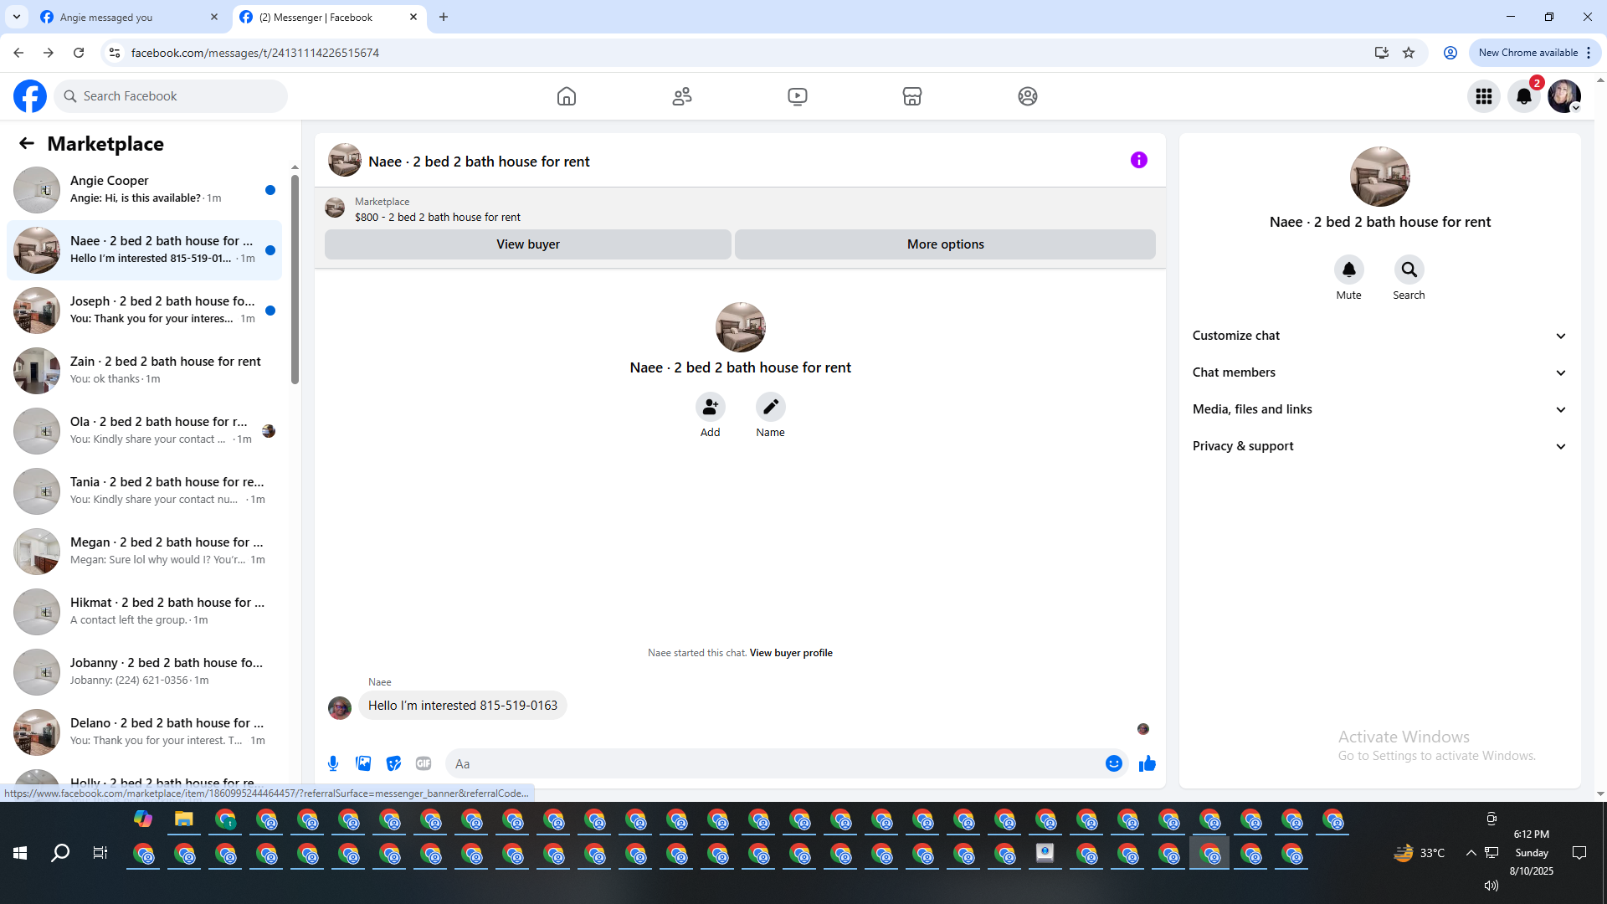Open the sticker picker icon
Viewport: 1607px width, 904px height.
coord(393,763)
